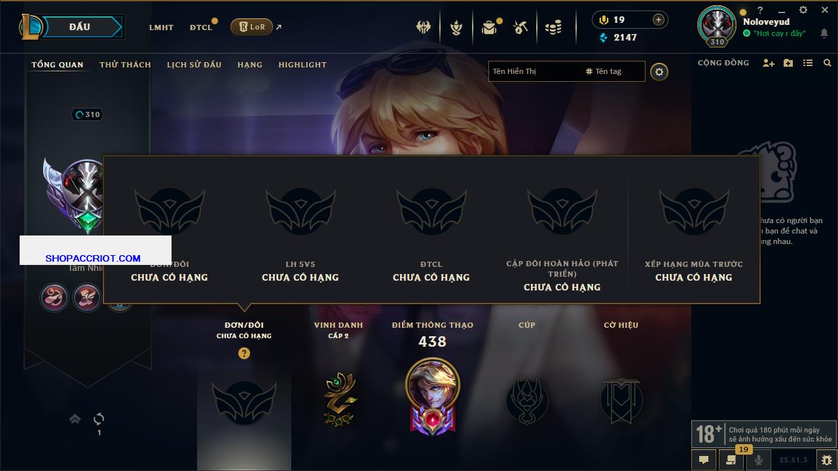Click the add friend folder icon
The height and width of the screenshot is (471, 838).
[788, 63]
